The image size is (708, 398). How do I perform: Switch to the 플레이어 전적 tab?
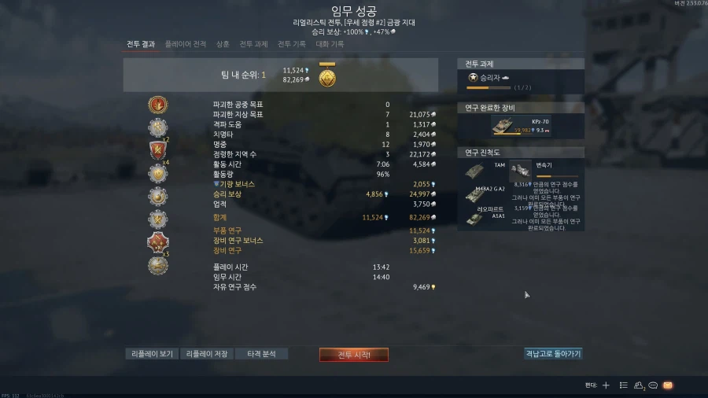pos(186,44)
